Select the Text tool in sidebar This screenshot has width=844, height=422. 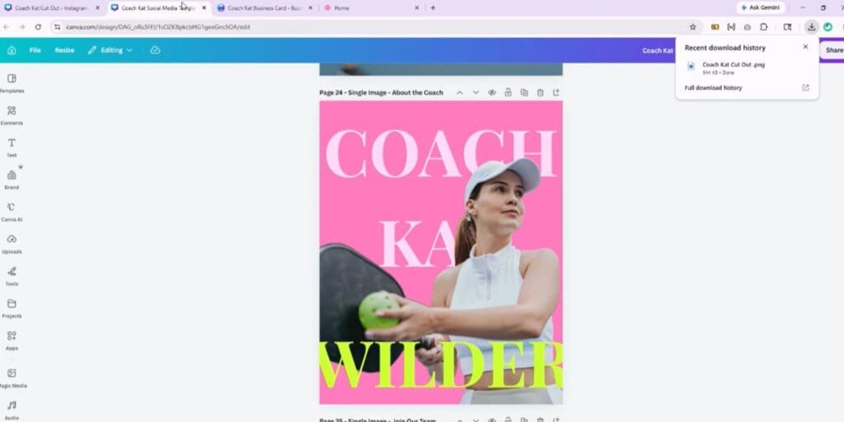12,148
